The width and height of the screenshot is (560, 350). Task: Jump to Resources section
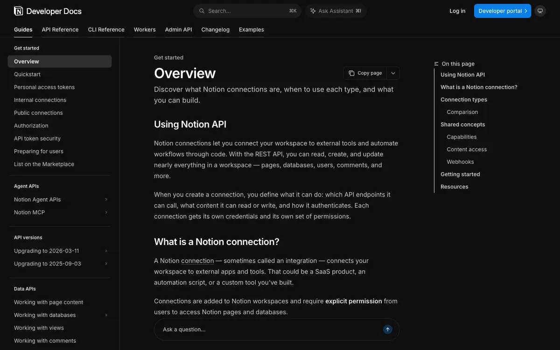pos(455,187)
